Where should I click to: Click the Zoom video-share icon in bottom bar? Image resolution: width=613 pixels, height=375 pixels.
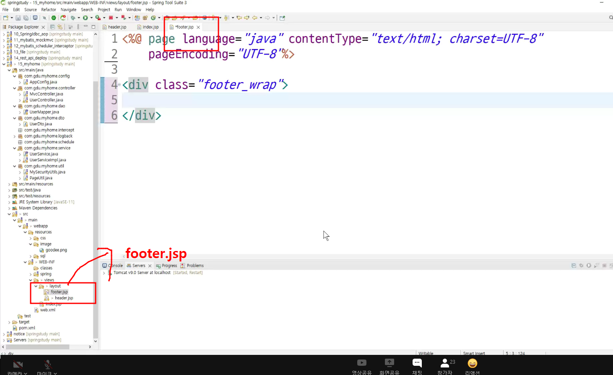(362, 363)
